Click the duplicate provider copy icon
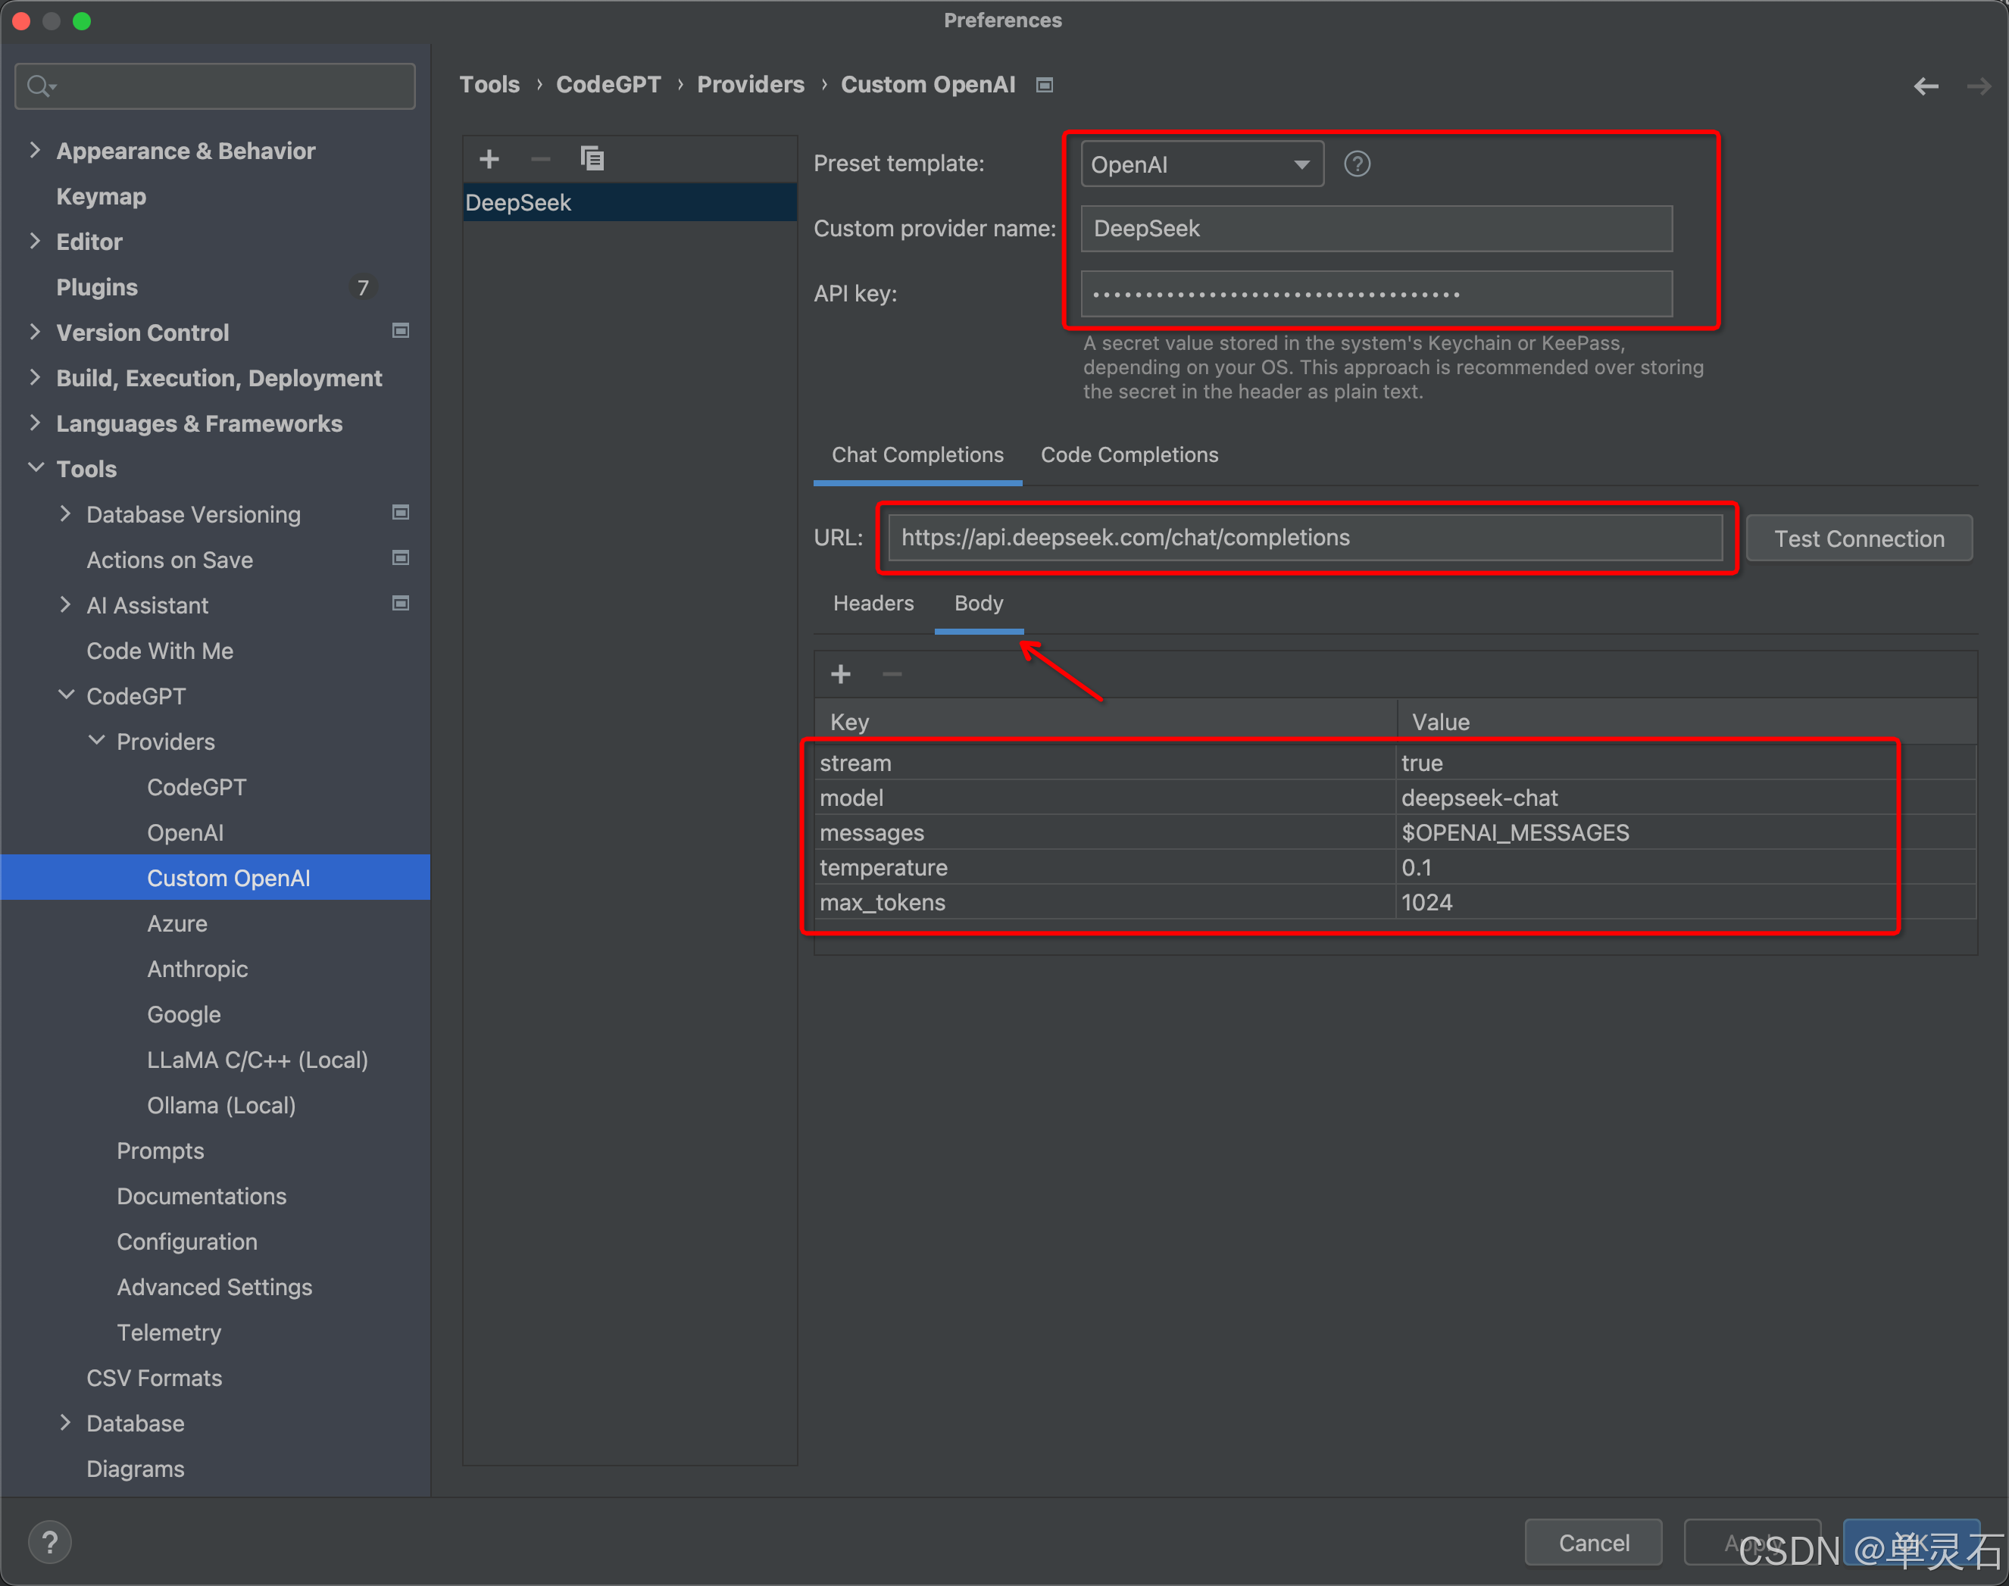Screen dimensions: 2009x1586 point(592,160)
